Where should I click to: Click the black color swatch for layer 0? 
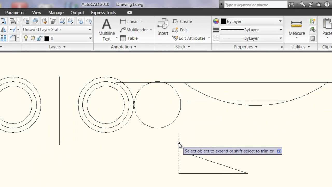tap(46, 38)
